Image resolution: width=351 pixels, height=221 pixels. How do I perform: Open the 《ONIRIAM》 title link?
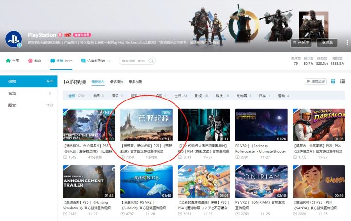tap(260, 205)
